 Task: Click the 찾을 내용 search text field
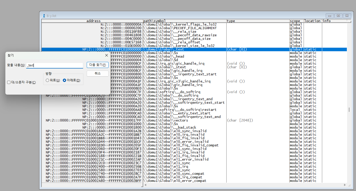click(x=55, y=65)
